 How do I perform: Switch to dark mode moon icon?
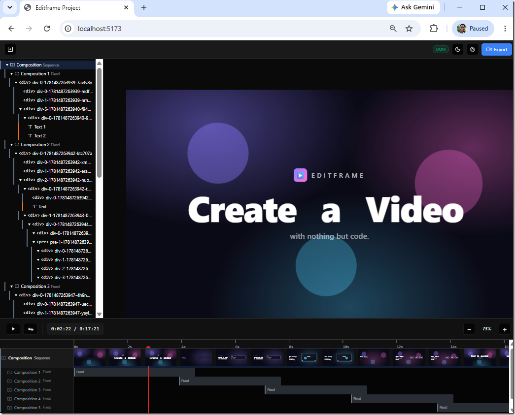[x=457, y=49]
